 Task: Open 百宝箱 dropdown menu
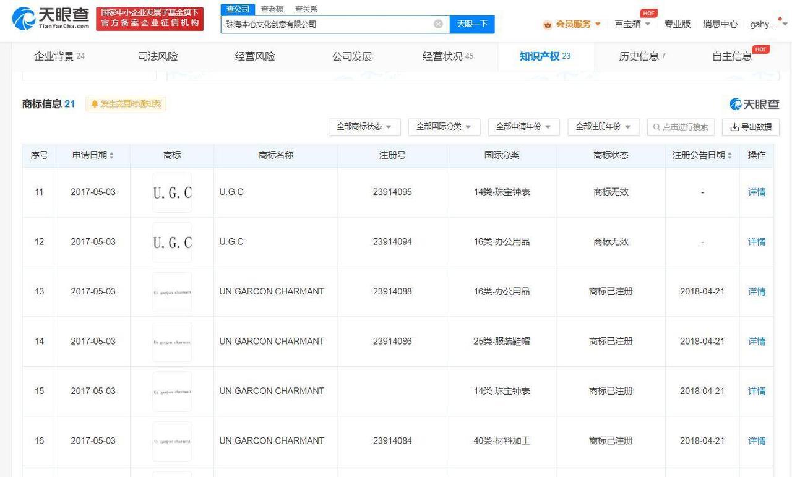632,24
